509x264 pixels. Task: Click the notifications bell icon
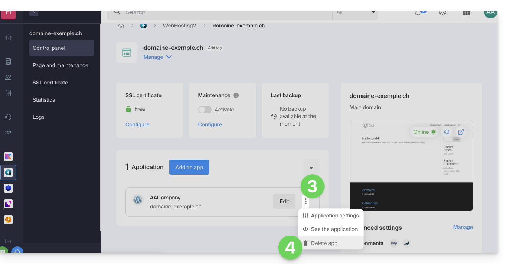click(x=418, y=13)
